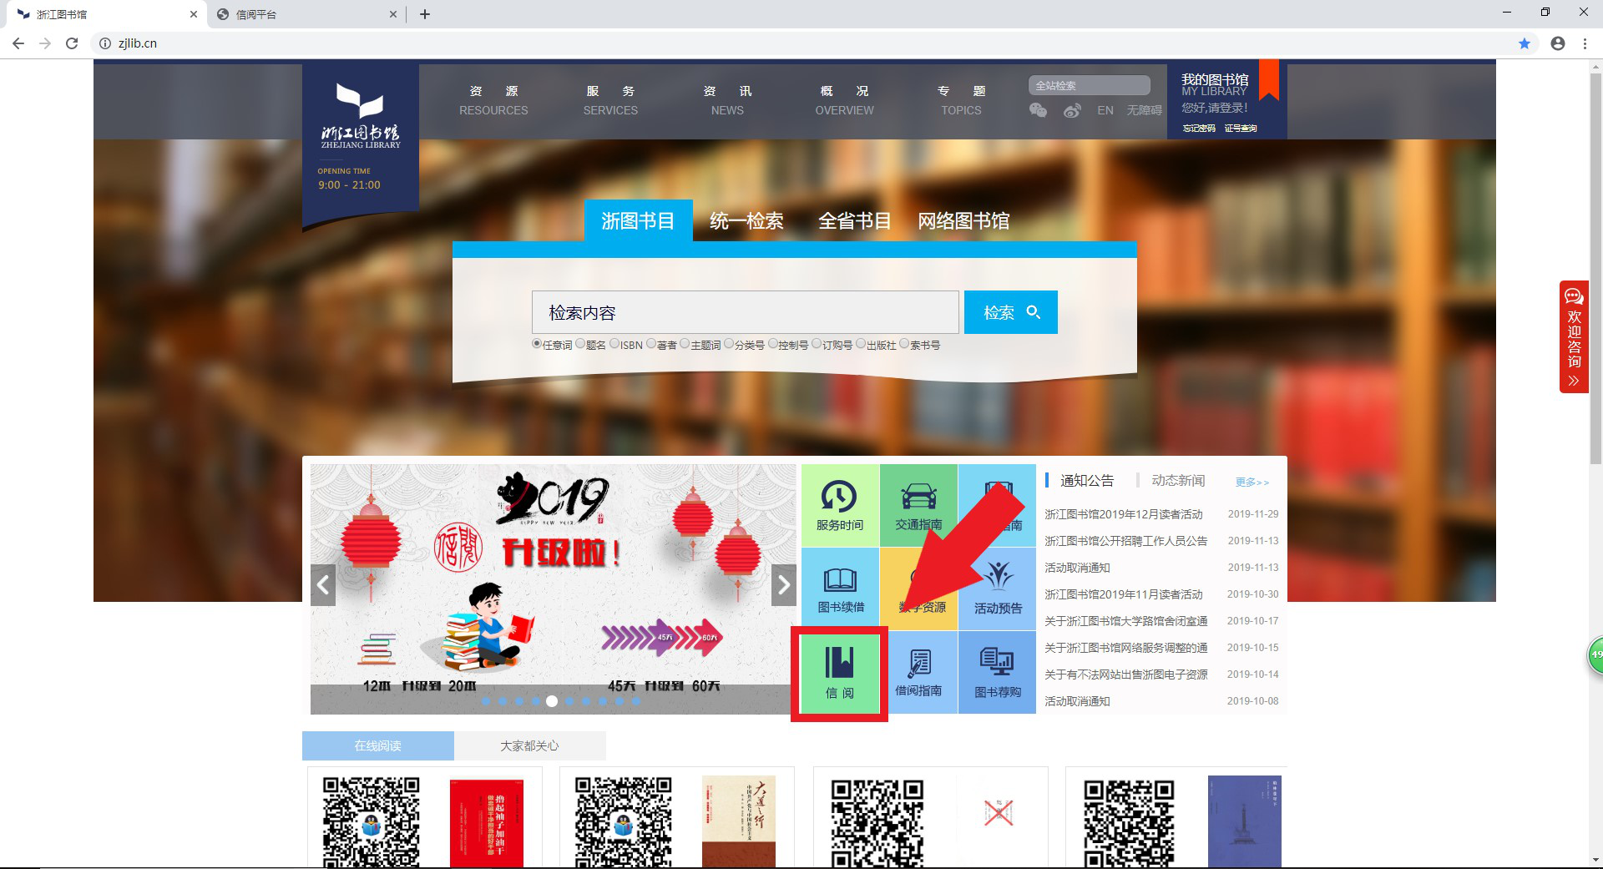This screenshot has width=1603, height=869.
Task: Advance the banner carousel with right arrow
Action: (x=783, y=585)
